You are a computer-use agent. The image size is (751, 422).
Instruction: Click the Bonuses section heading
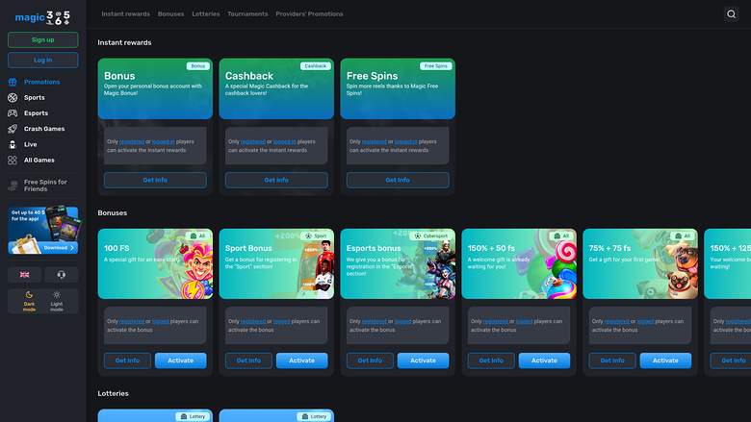point(113,212)
